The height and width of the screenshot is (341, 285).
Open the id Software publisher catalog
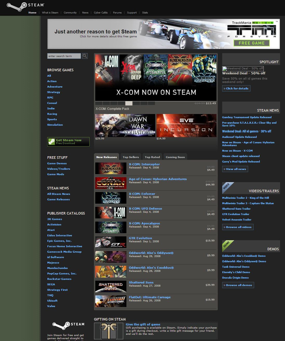coord(56,257)
